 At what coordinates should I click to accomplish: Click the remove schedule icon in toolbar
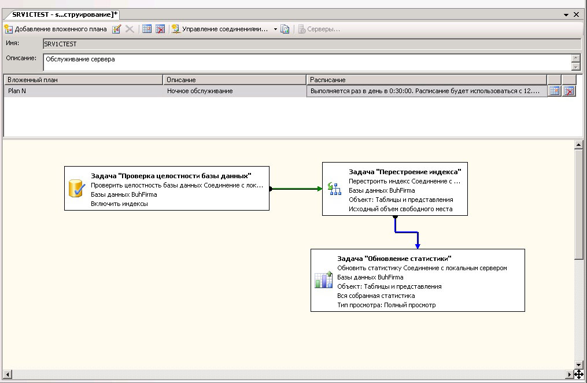point(161,29)
